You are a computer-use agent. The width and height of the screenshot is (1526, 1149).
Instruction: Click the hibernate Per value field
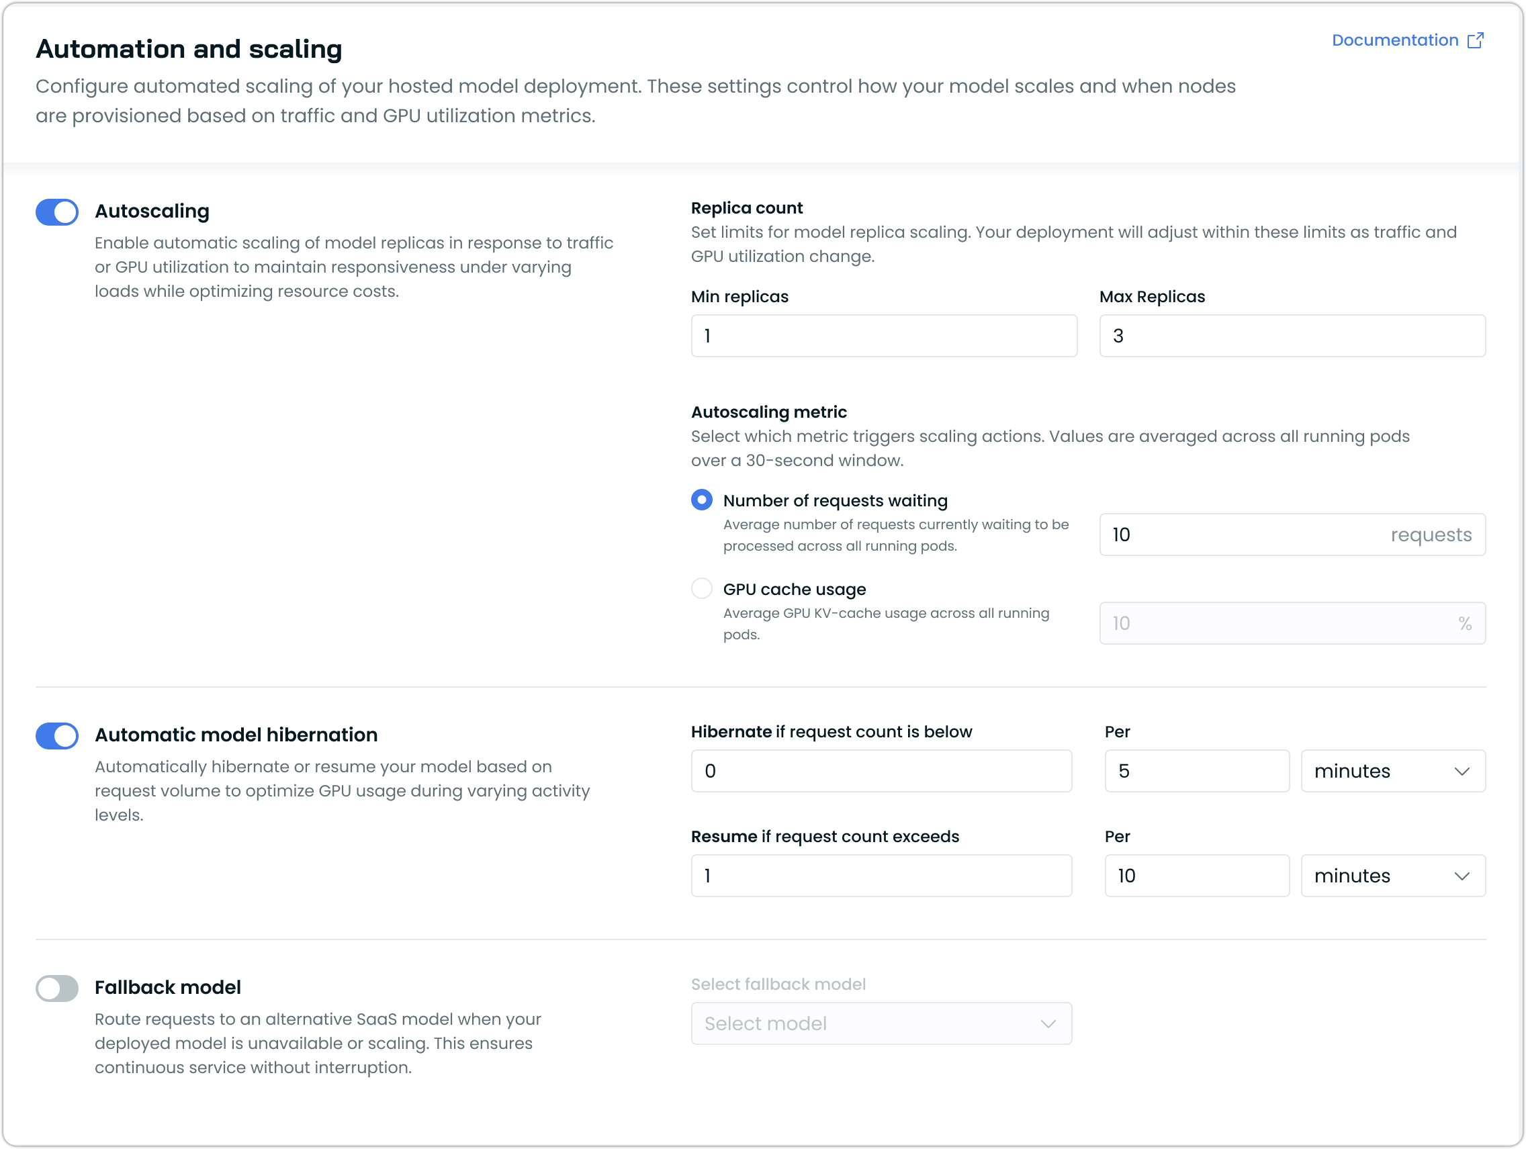[1196, 771]
